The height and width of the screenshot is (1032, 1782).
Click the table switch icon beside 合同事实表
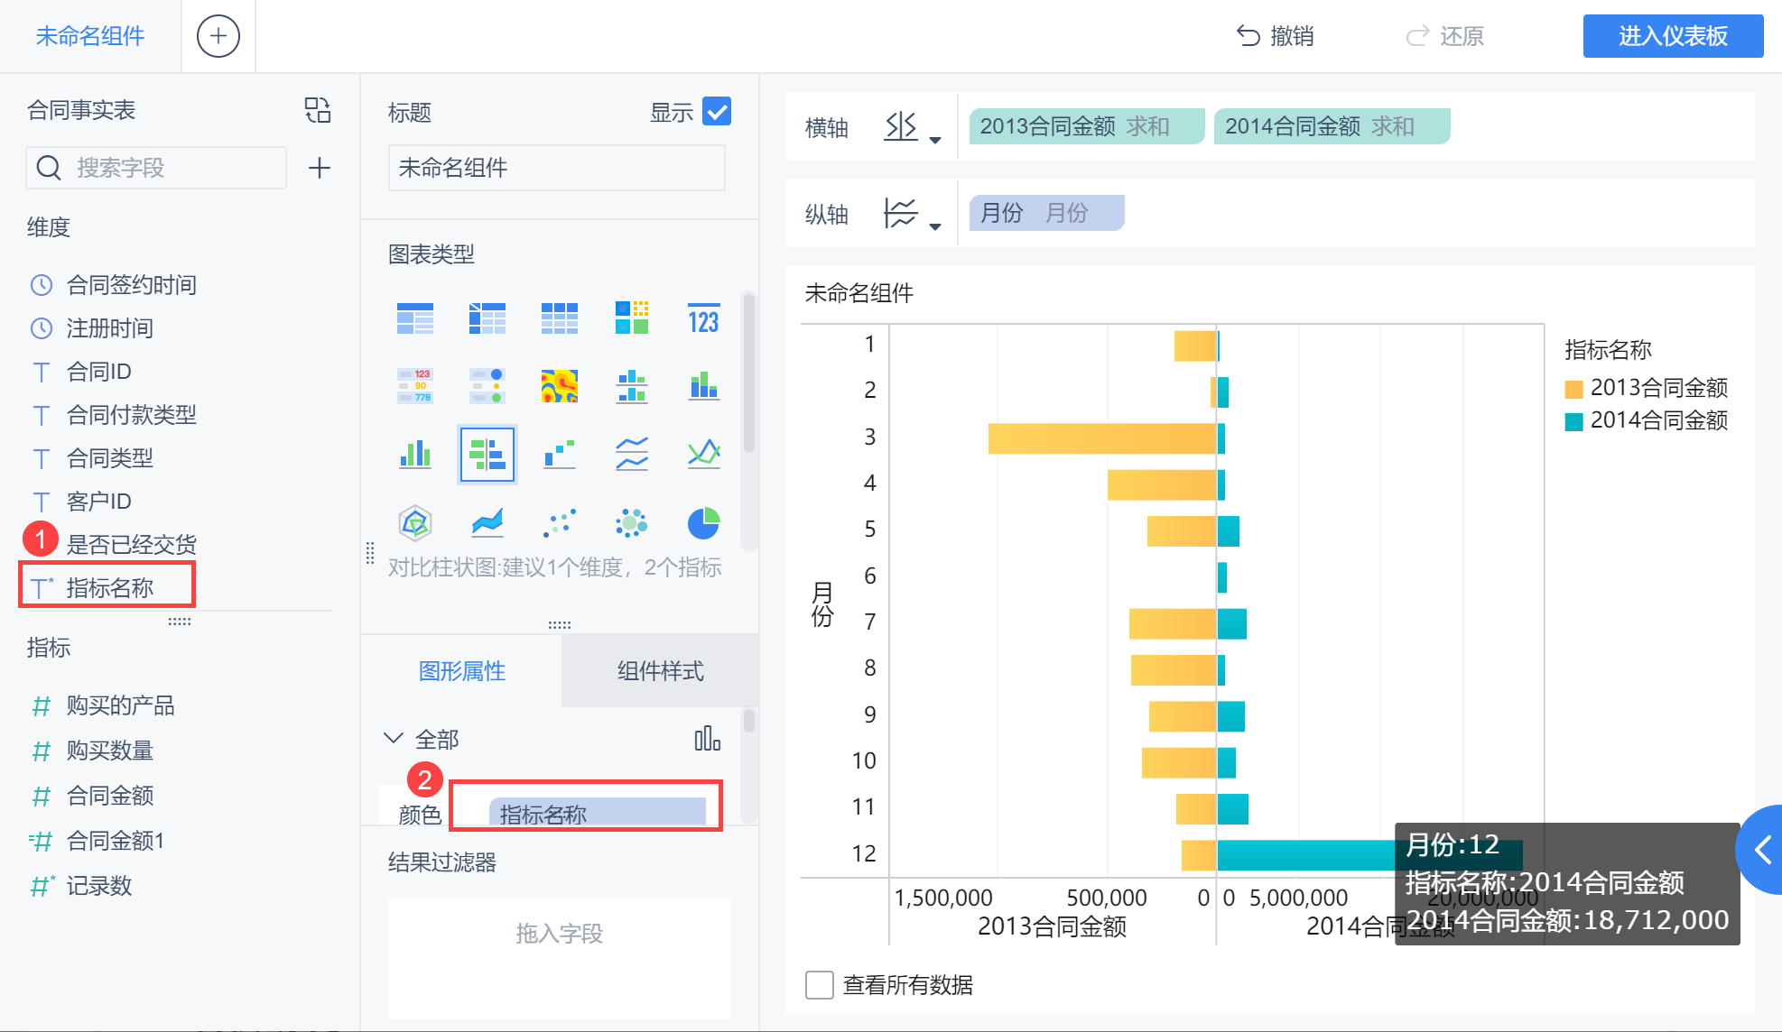(317, 110)
